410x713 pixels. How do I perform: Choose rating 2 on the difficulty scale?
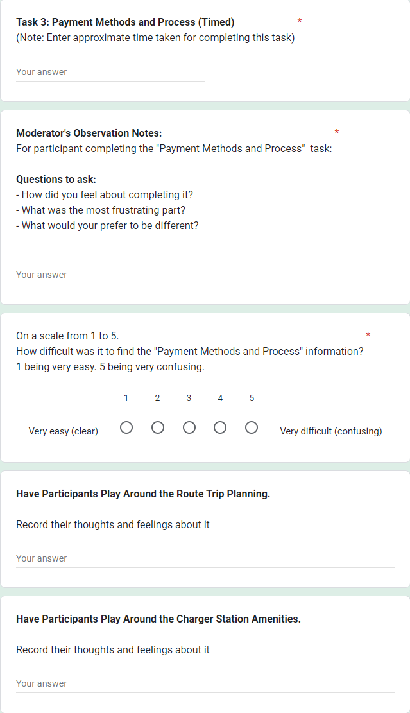click(x=158, y=427)
